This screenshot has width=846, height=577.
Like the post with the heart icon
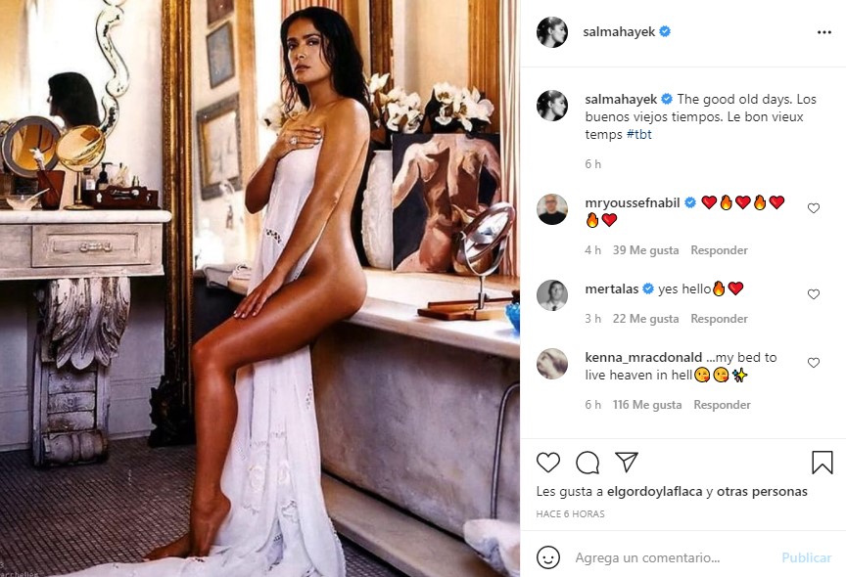(548, 463)
